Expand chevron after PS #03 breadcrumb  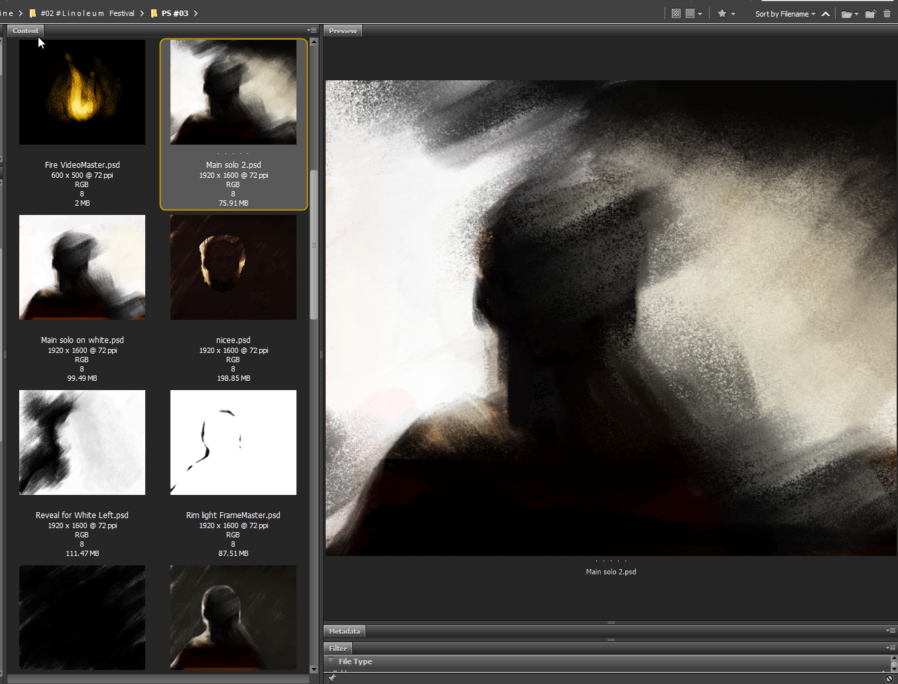(x=196, y=13)
